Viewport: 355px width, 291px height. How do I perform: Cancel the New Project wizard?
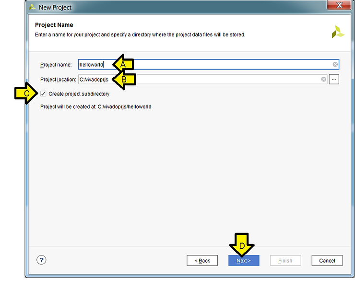(x=327, y=260)
